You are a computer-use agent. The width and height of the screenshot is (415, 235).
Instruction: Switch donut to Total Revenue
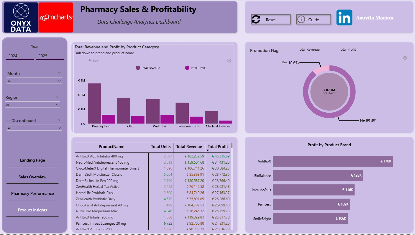click(x=309, y=50)
